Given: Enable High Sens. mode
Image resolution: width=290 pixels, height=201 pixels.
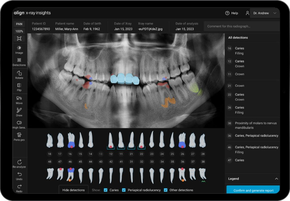Looking at the screenshot, I should (19, 125).
